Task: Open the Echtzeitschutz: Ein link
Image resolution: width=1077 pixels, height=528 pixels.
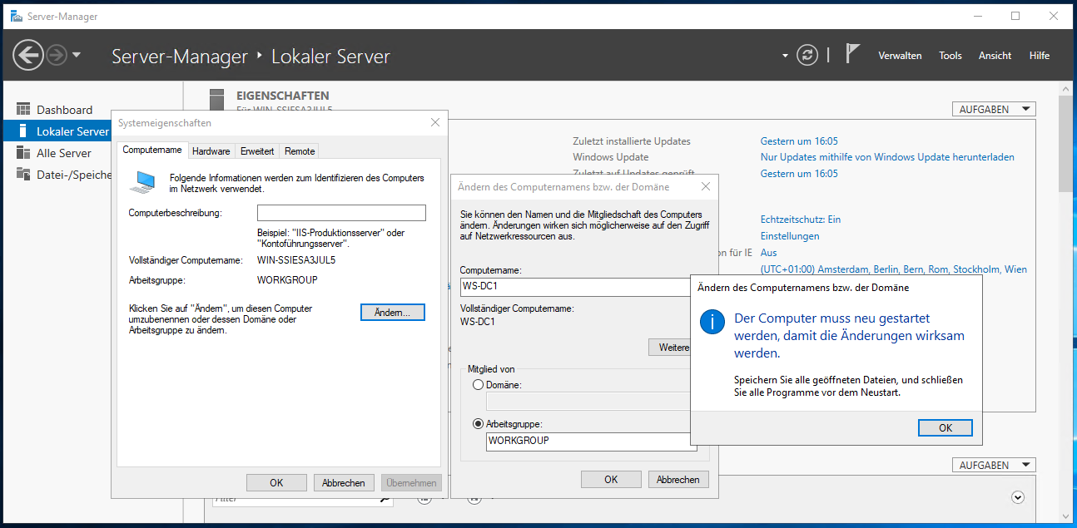Action: (x=801, y=220)
